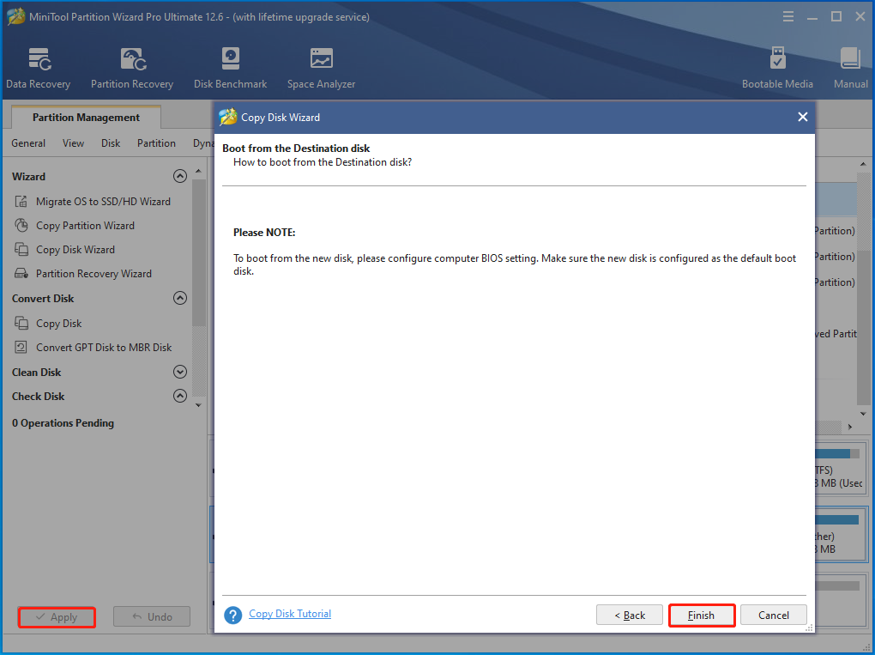
Task: Open the General menu
Action: 28,143
